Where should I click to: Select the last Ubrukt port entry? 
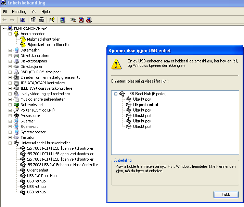click(x=142, y=127)
